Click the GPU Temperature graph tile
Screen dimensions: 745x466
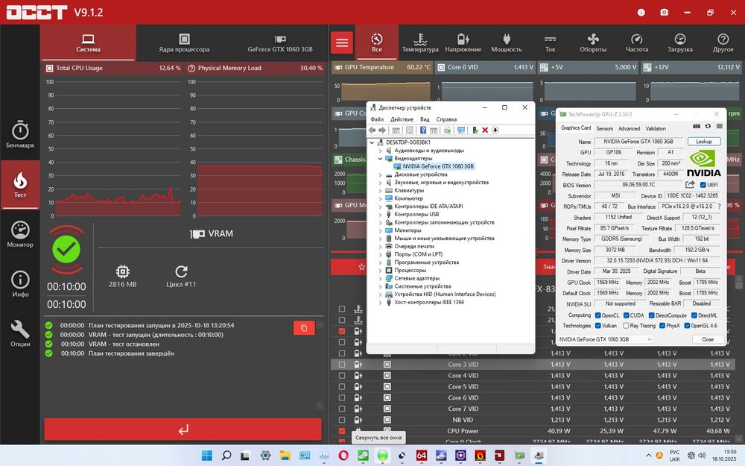pos(382,82)
